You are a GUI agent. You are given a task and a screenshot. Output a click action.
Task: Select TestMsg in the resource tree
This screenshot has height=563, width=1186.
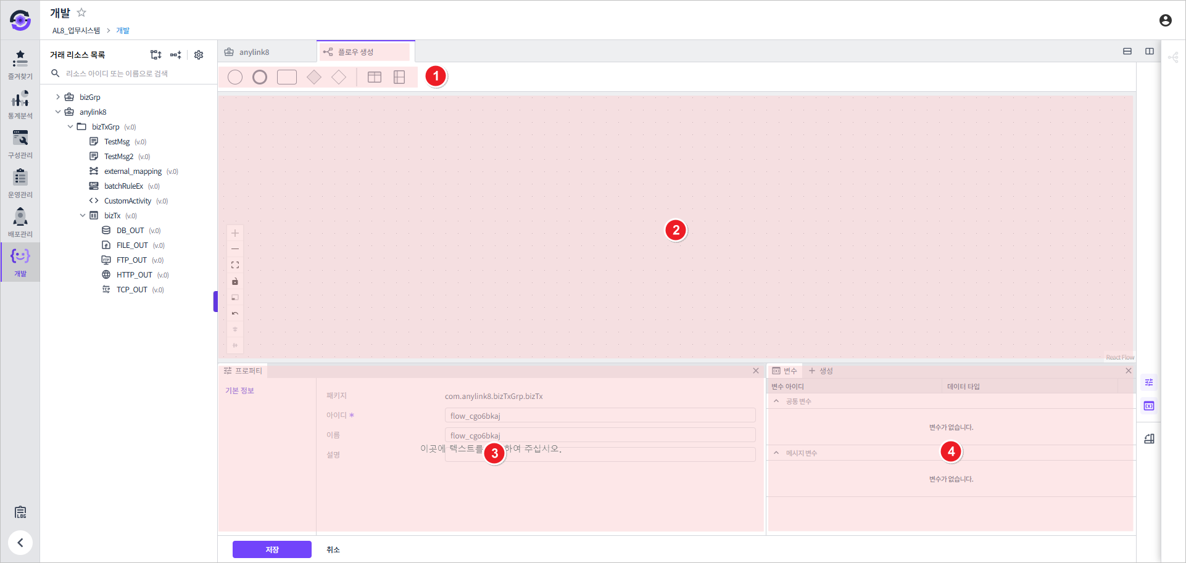point(117,142)
